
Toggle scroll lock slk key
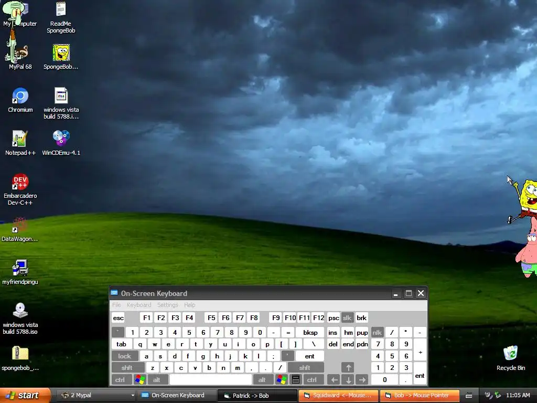pyautogui.click(x=347, y=317)
